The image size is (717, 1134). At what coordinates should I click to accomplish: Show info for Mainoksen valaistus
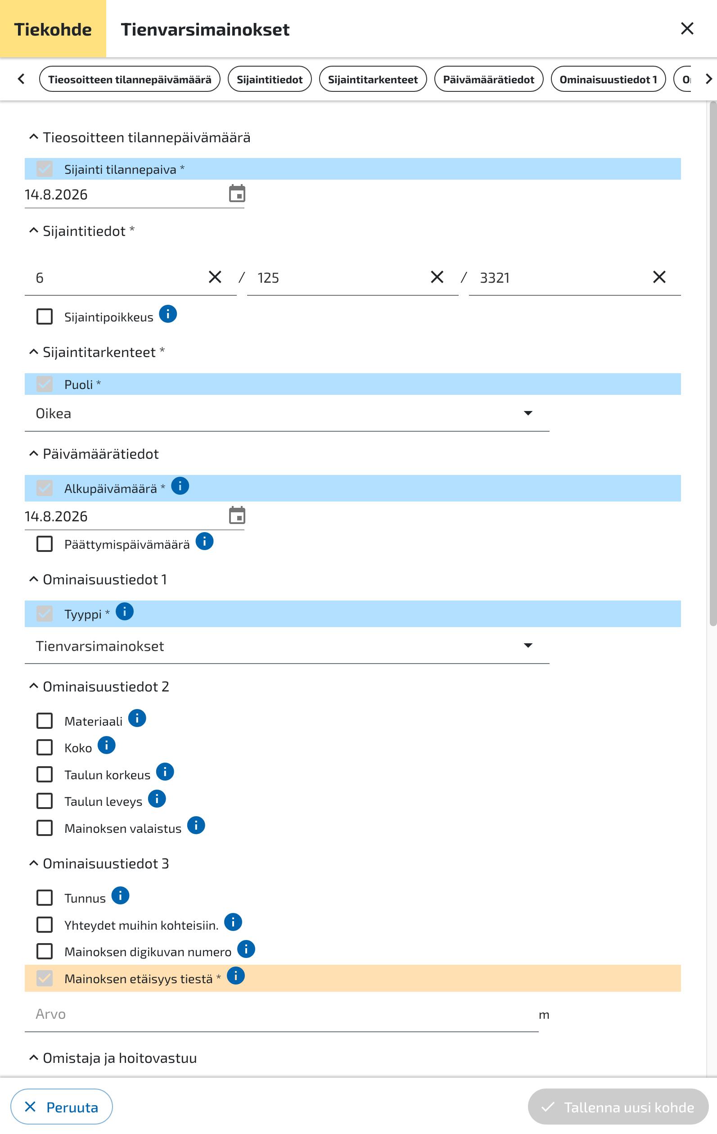[196, 826]
